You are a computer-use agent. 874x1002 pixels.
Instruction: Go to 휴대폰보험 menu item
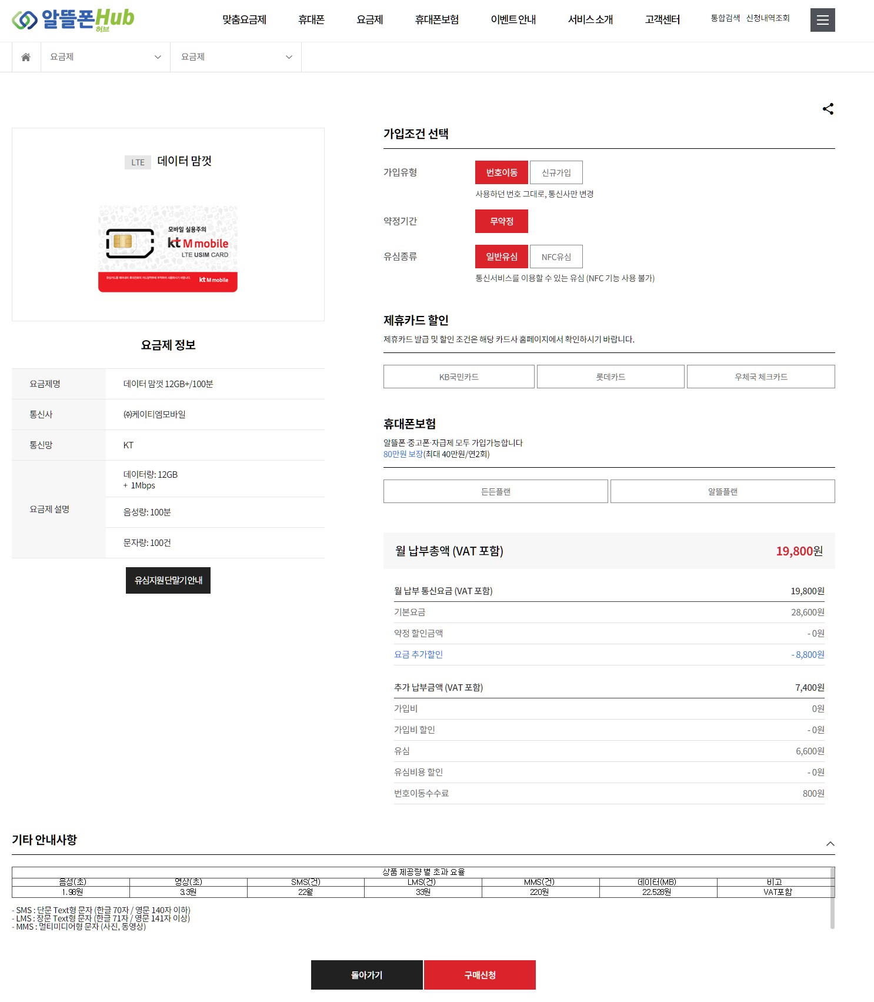(436, 20)
